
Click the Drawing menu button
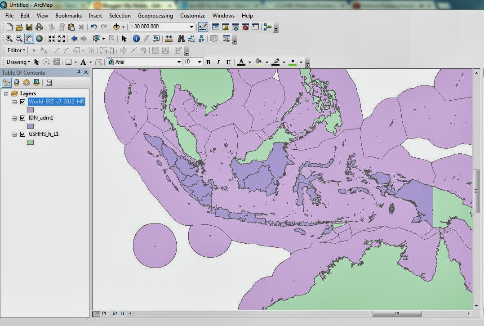18,62
